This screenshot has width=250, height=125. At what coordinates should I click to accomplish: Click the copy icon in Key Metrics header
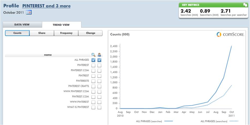point(245,5)
